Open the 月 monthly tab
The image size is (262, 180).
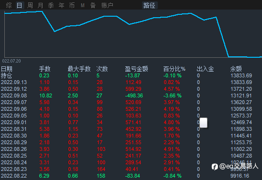click(x=40, y=5)
